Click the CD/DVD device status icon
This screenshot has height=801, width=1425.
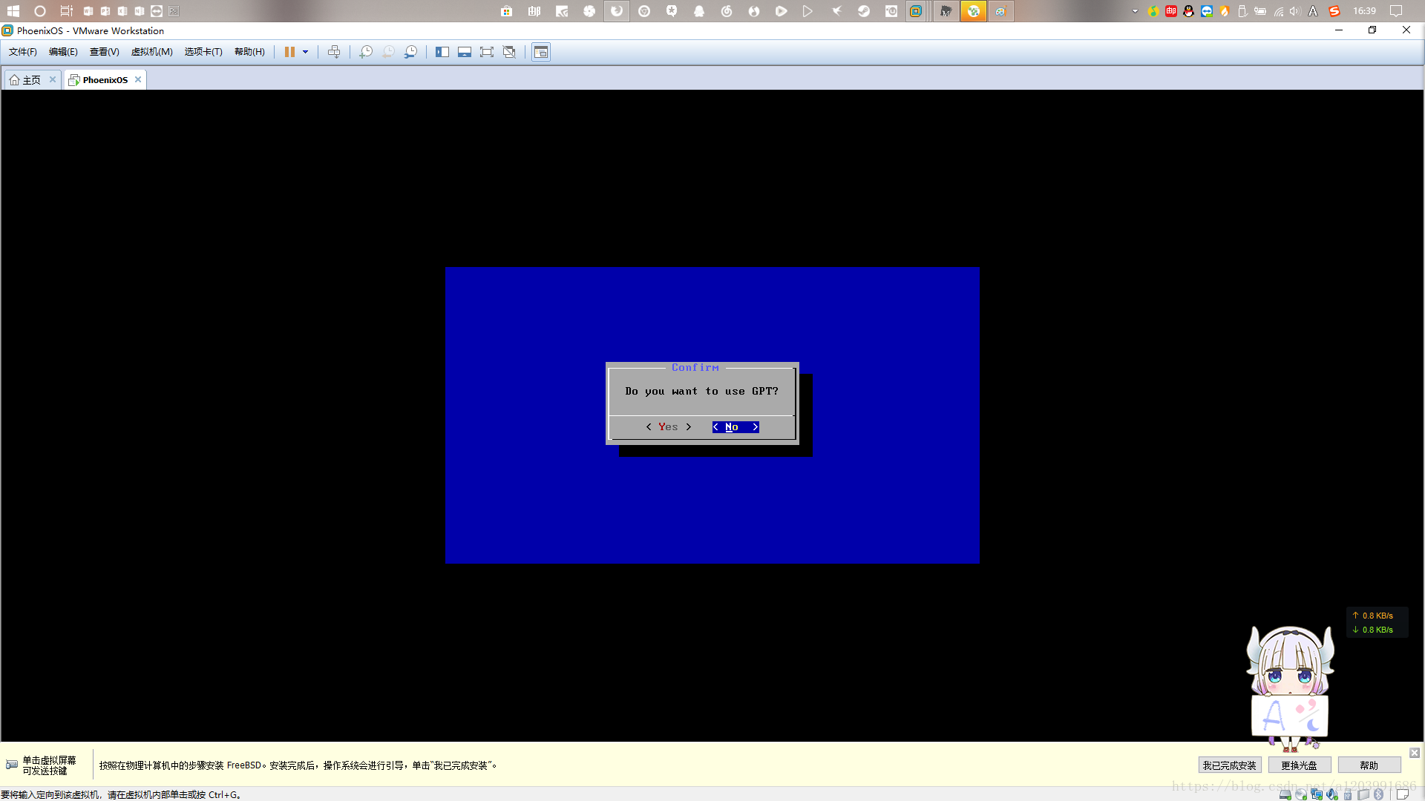coord(1301,794)
